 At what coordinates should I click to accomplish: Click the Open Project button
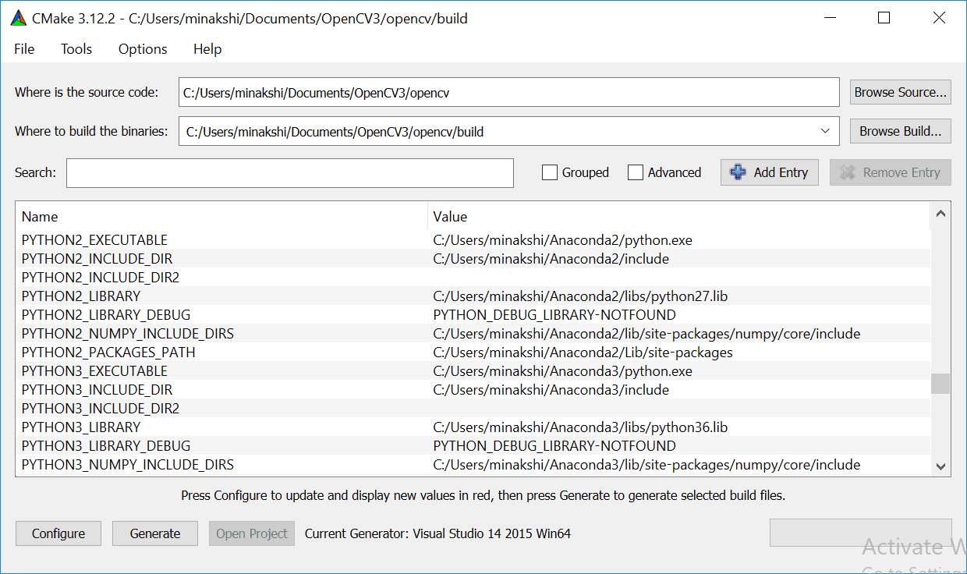click(252, 533)
